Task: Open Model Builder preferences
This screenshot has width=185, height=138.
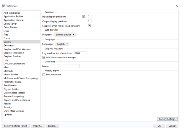Action: click(x=21, y=75)
